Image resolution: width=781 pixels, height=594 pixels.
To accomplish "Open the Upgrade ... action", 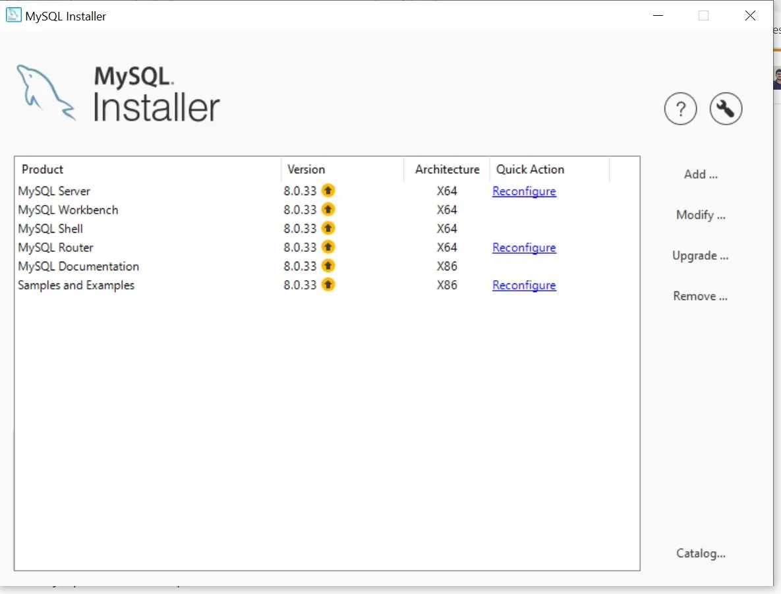I will tap(701, 256).
